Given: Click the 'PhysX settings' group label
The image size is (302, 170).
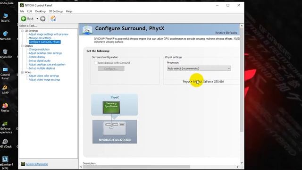Looking at the screenshot, I should click(173, 57).
